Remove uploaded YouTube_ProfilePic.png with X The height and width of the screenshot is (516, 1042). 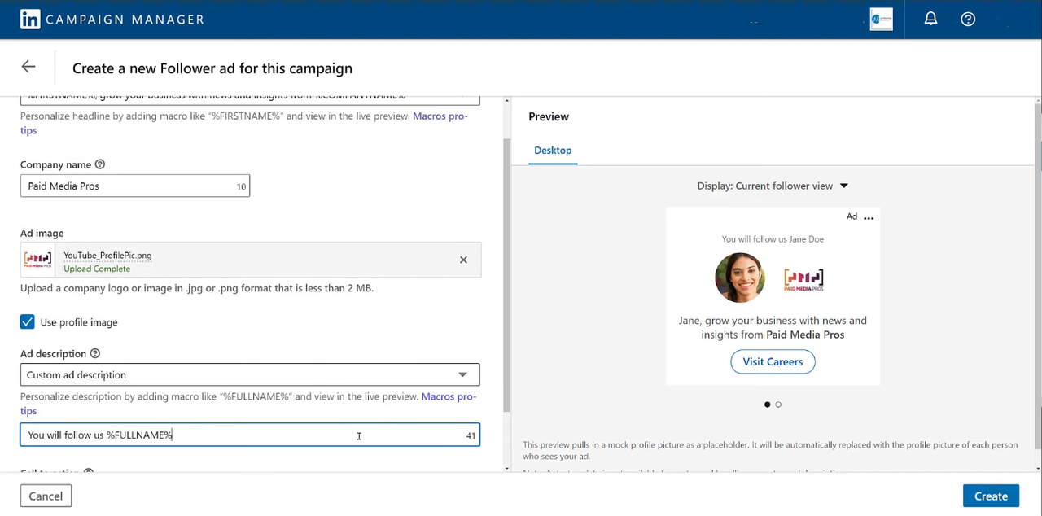[x=463, y=260]
